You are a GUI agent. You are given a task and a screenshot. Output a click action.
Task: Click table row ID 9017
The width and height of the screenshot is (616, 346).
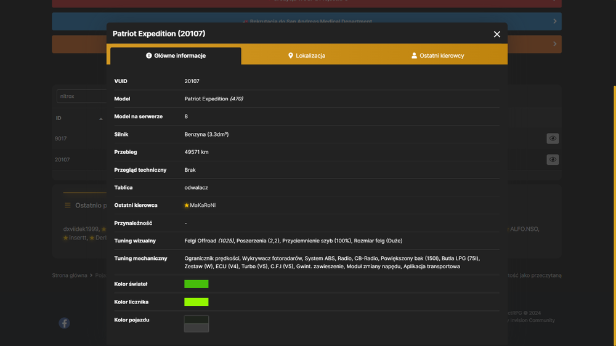click(61, 139)
